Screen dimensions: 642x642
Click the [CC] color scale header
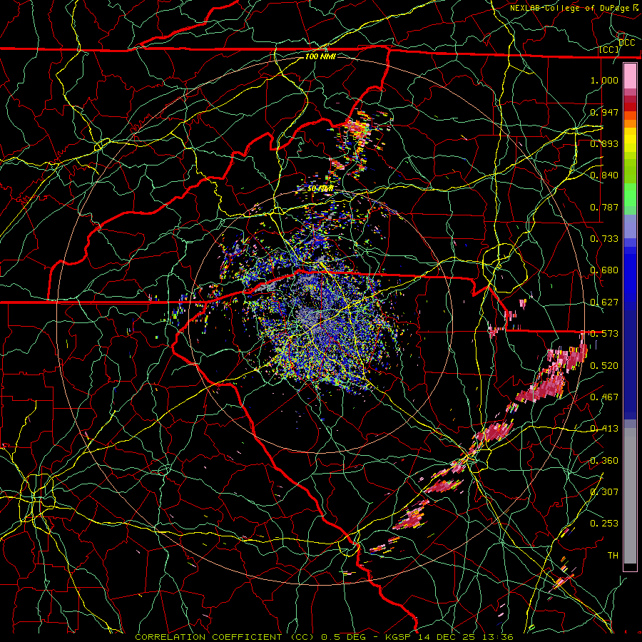tap(609, 50)
